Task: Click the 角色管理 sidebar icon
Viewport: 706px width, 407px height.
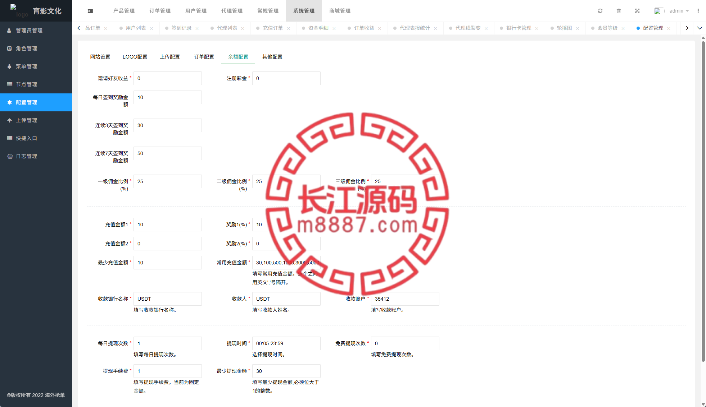Action: click(9, 48)
